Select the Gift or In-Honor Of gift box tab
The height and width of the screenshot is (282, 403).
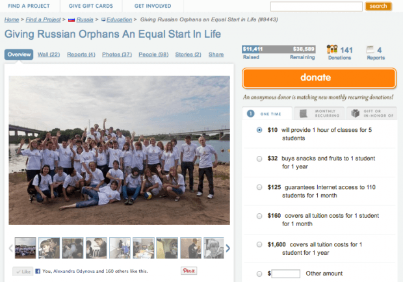371,113
